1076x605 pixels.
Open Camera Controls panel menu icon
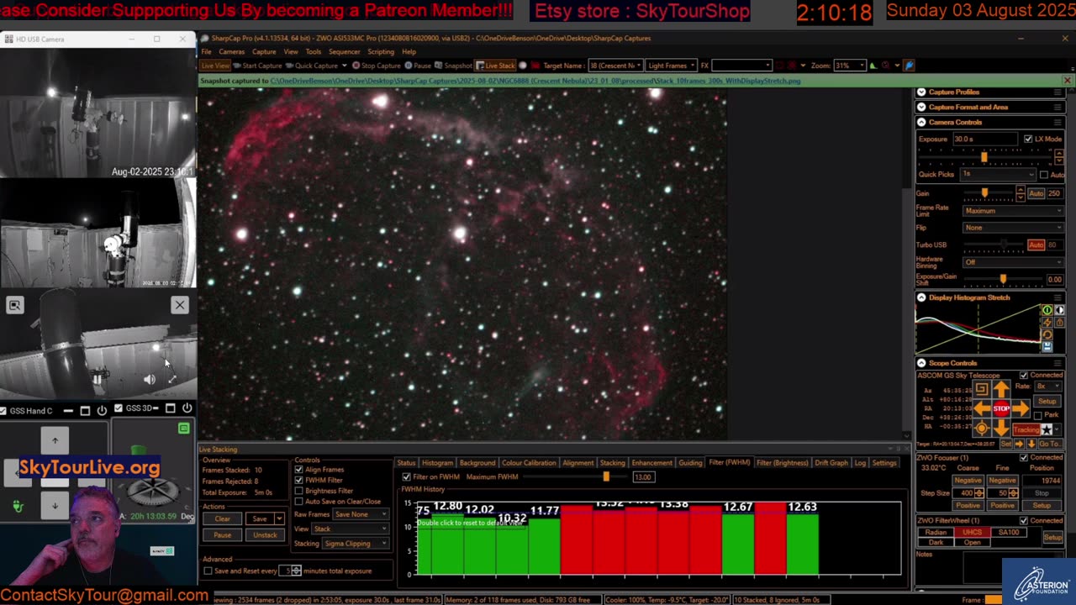click(1058, 123)
